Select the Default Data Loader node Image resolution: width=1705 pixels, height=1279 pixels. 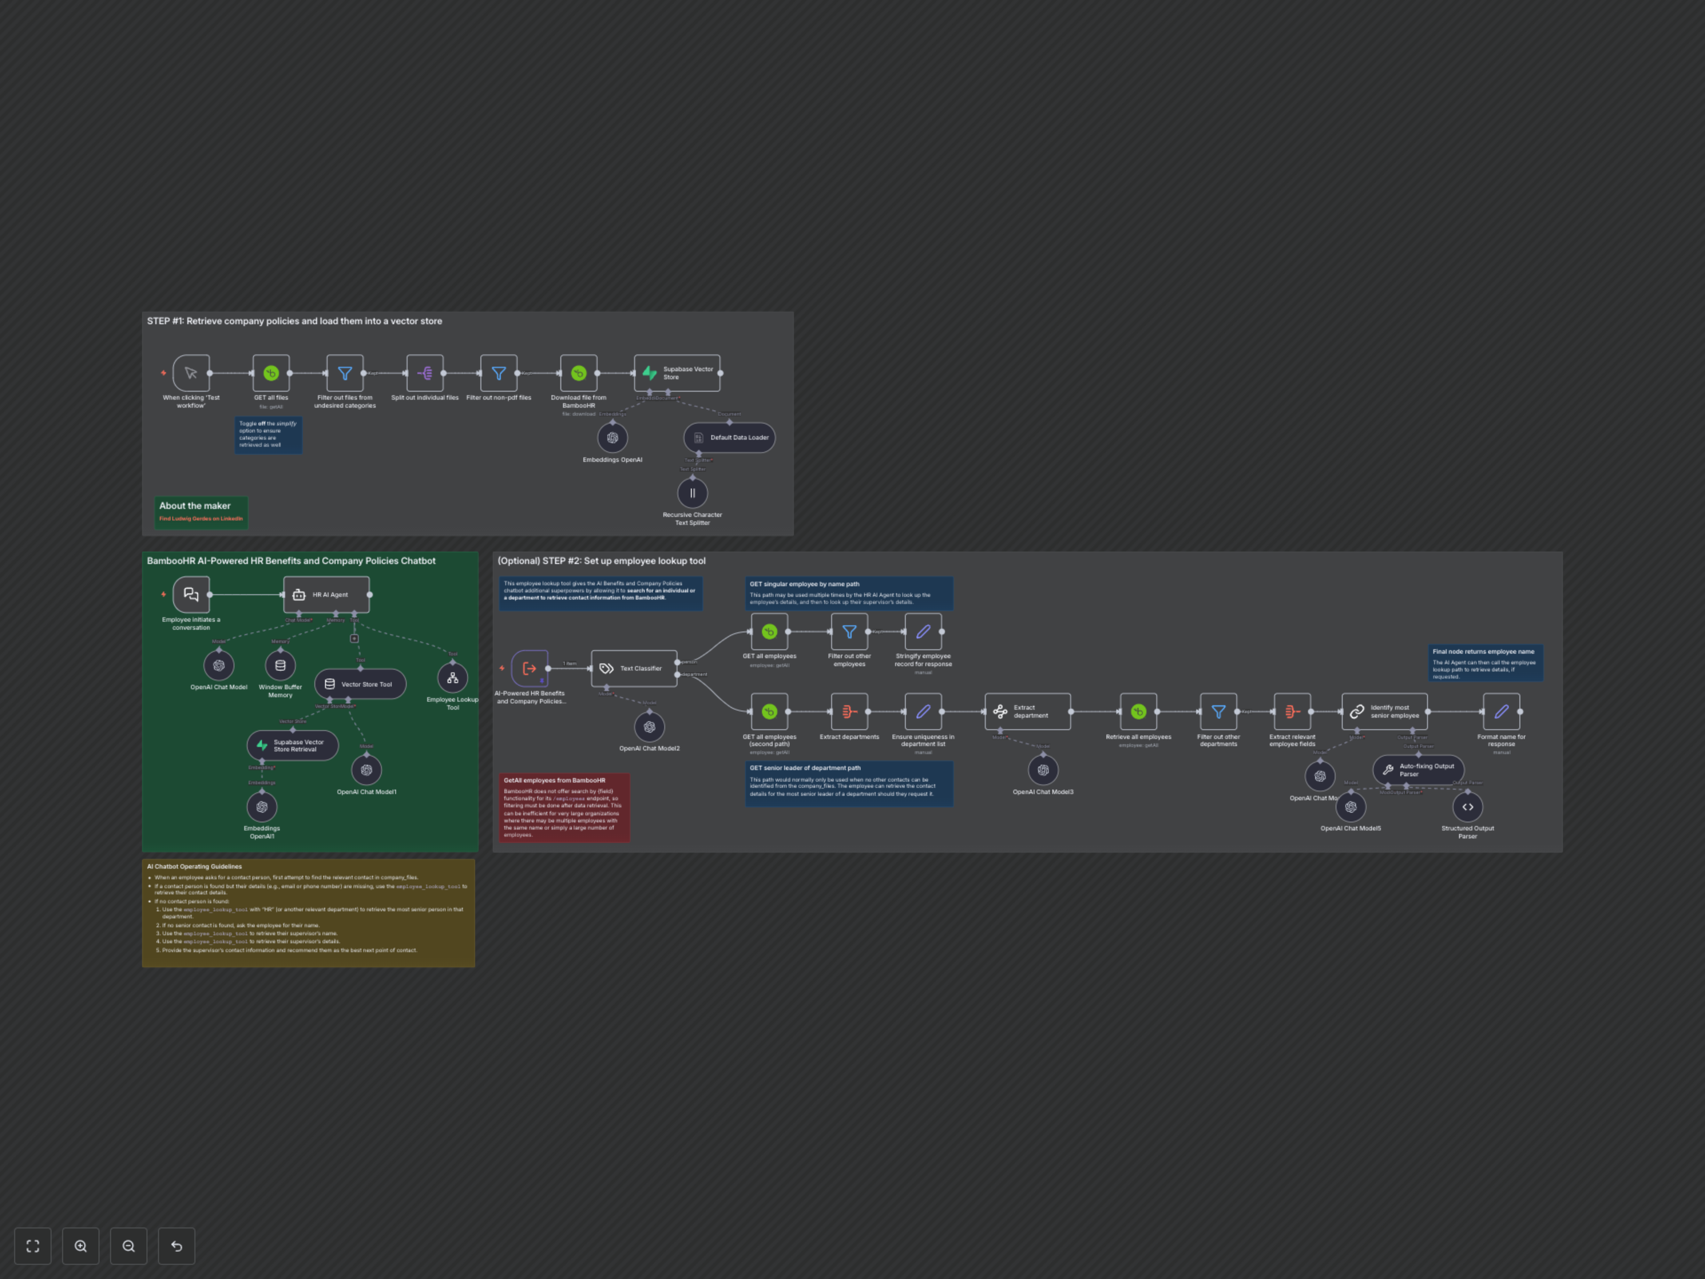click(729, 437)
